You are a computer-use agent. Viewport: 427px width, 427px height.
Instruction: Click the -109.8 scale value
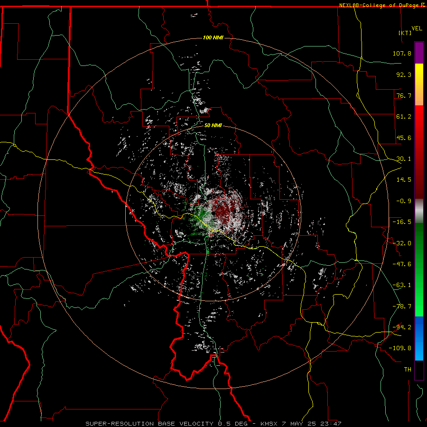coord(400,348)
